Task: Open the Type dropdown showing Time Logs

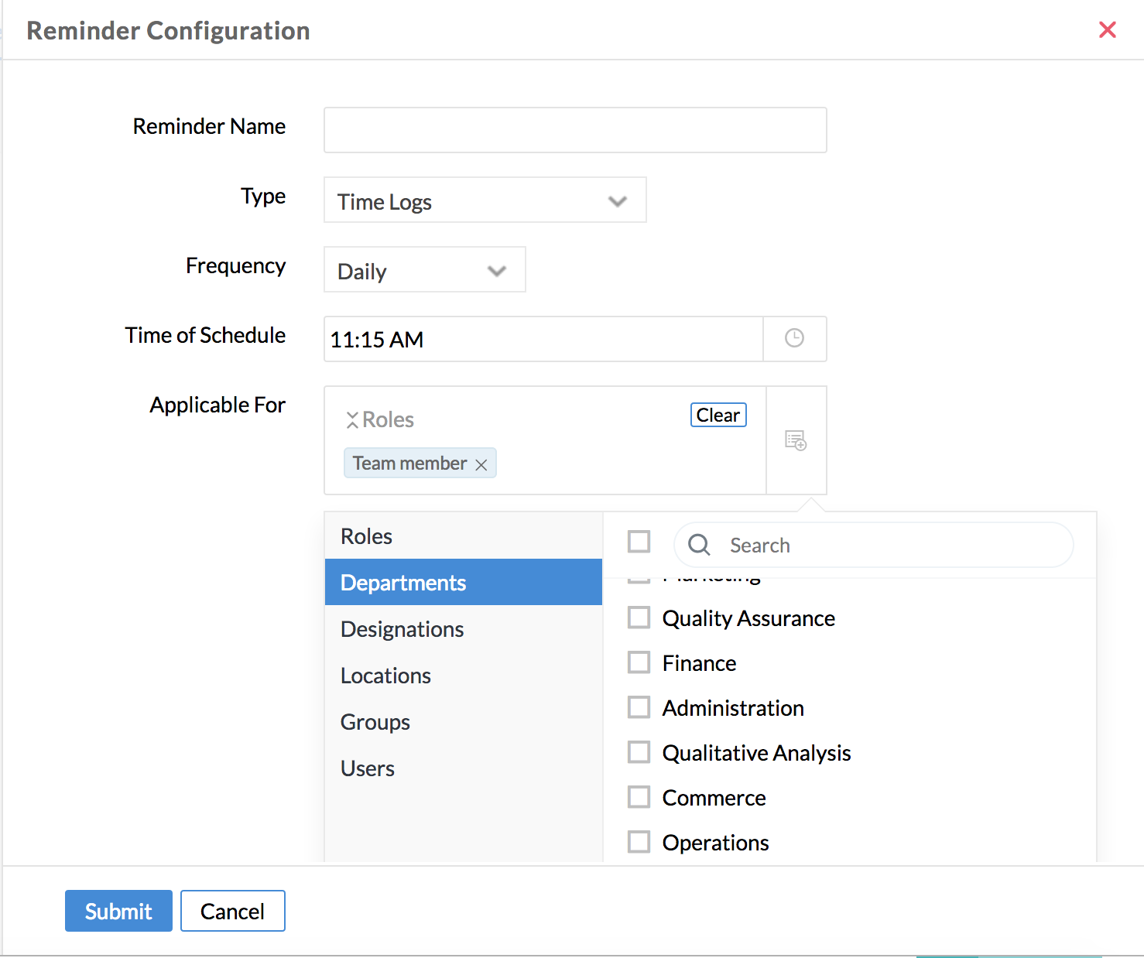Action: [485, 200]
